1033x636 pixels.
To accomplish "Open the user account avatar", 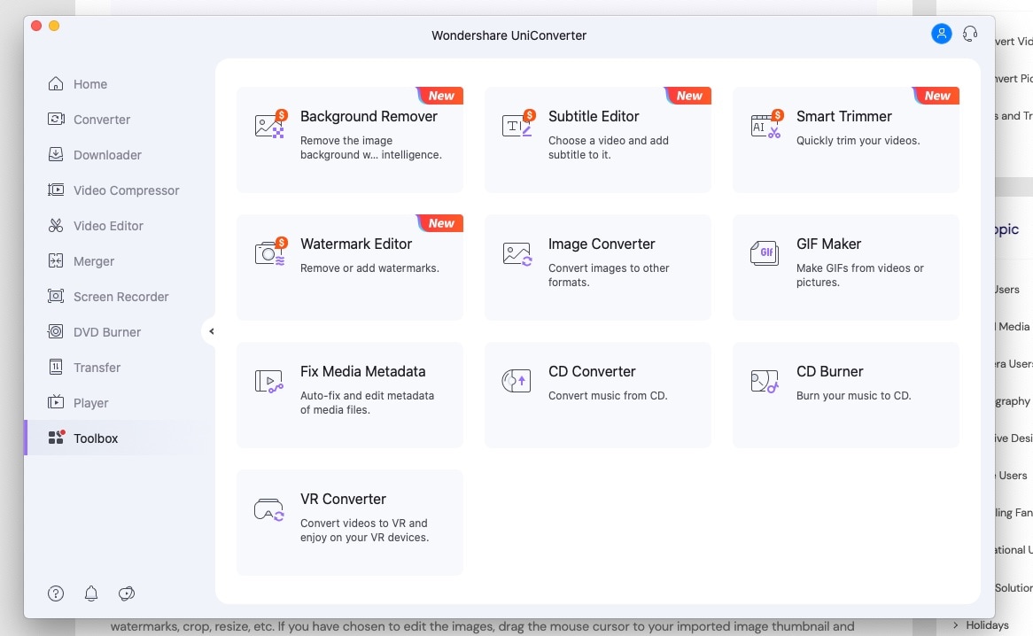I will (942, 33).
